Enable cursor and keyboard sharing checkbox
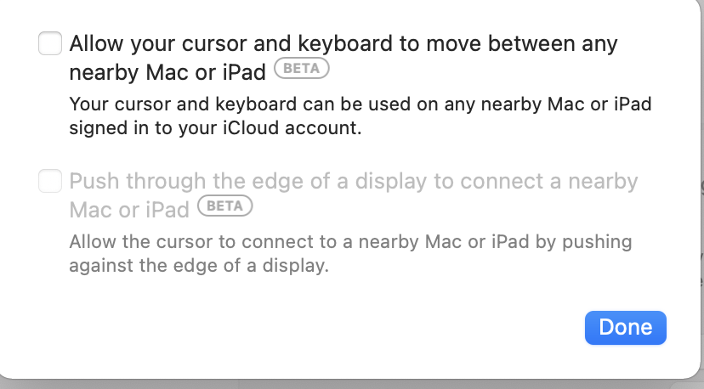This screenshot has height=389, width=704. (x=50, y=43)
